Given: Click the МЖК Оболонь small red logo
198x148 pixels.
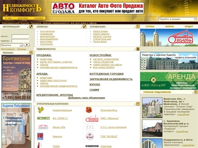Looking at the screenshot, I should (x=92, y=118).
